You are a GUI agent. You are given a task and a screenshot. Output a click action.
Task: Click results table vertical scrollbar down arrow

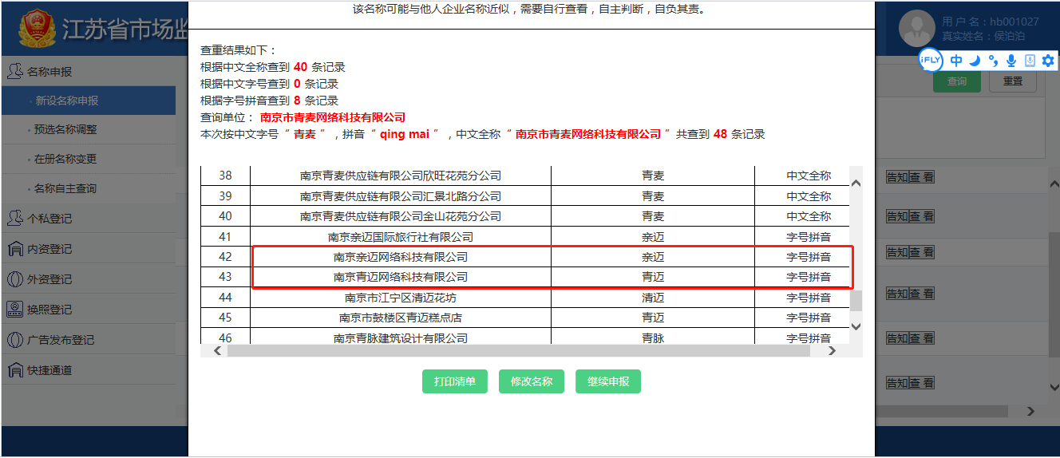click(x=856, y=326)
